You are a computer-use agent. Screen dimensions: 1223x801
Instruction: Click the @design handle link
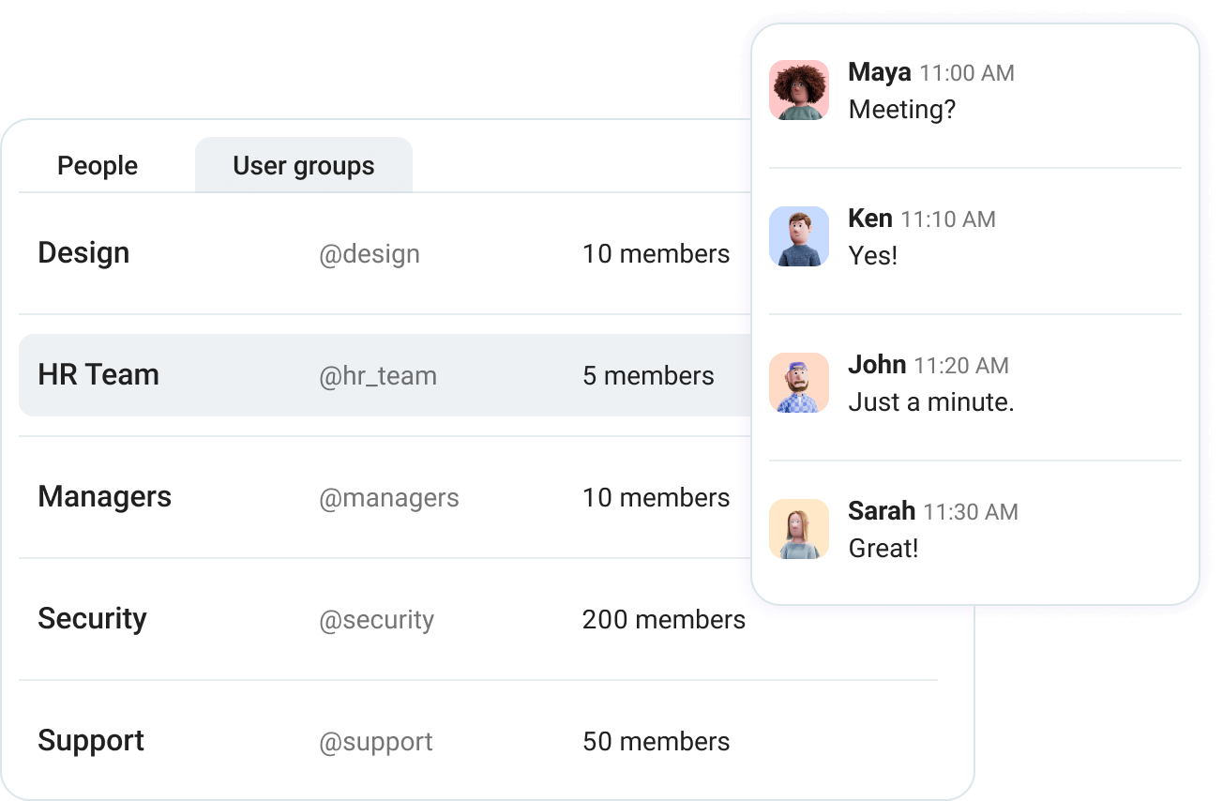(x=370, y=254)
